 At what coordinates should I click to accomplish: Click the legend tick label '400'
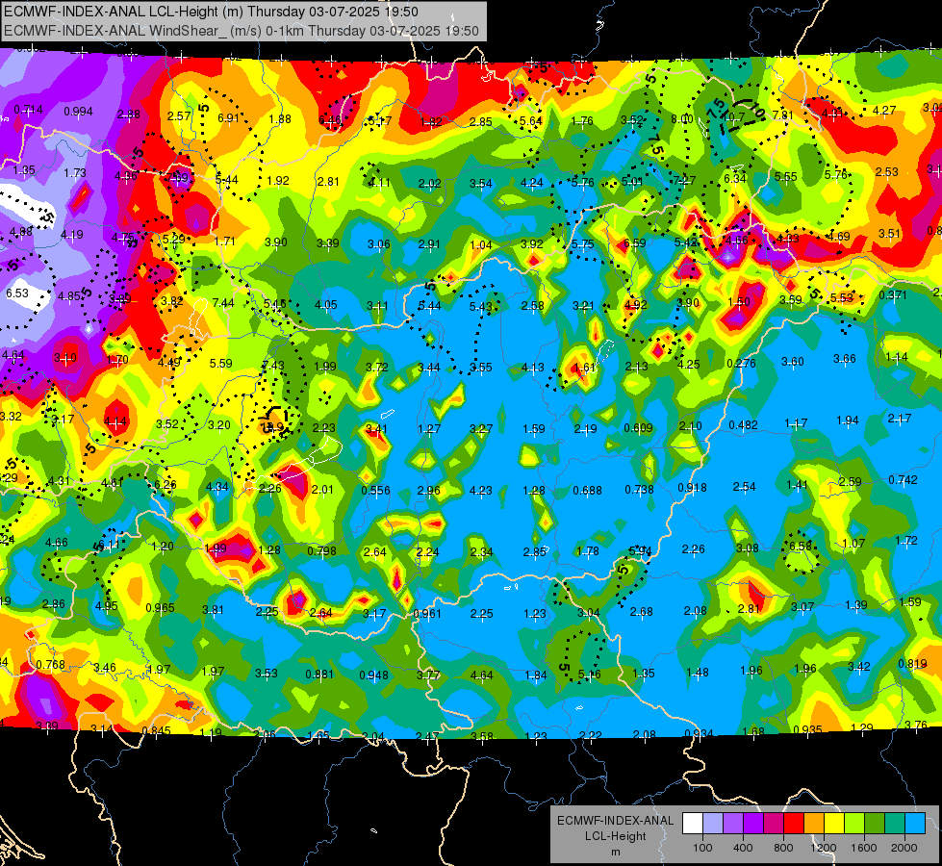743,848
